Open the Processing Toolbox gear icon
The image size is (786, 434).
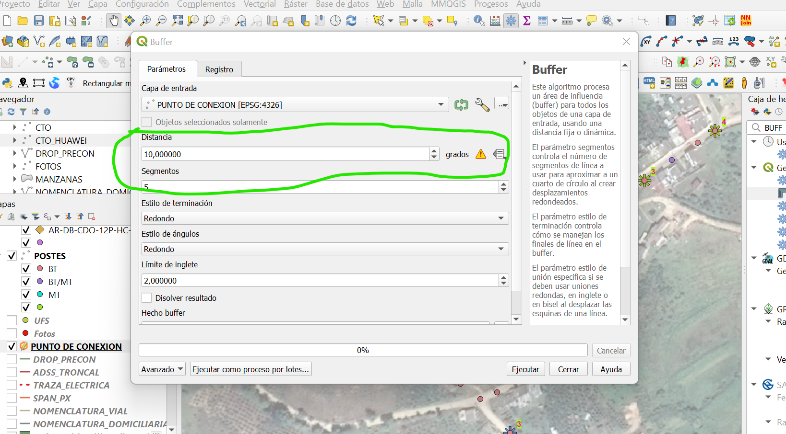tap(511, 21)
